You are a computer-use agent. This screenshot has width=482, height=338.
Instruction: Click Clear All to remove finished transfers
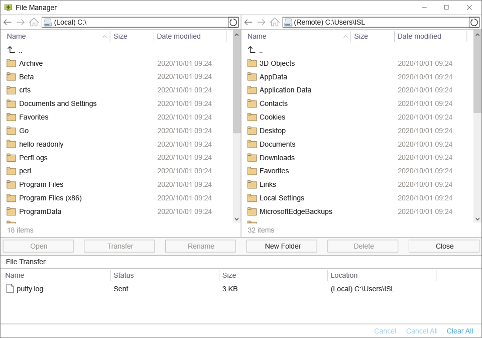pyautogui.click(x=459, y=330)
